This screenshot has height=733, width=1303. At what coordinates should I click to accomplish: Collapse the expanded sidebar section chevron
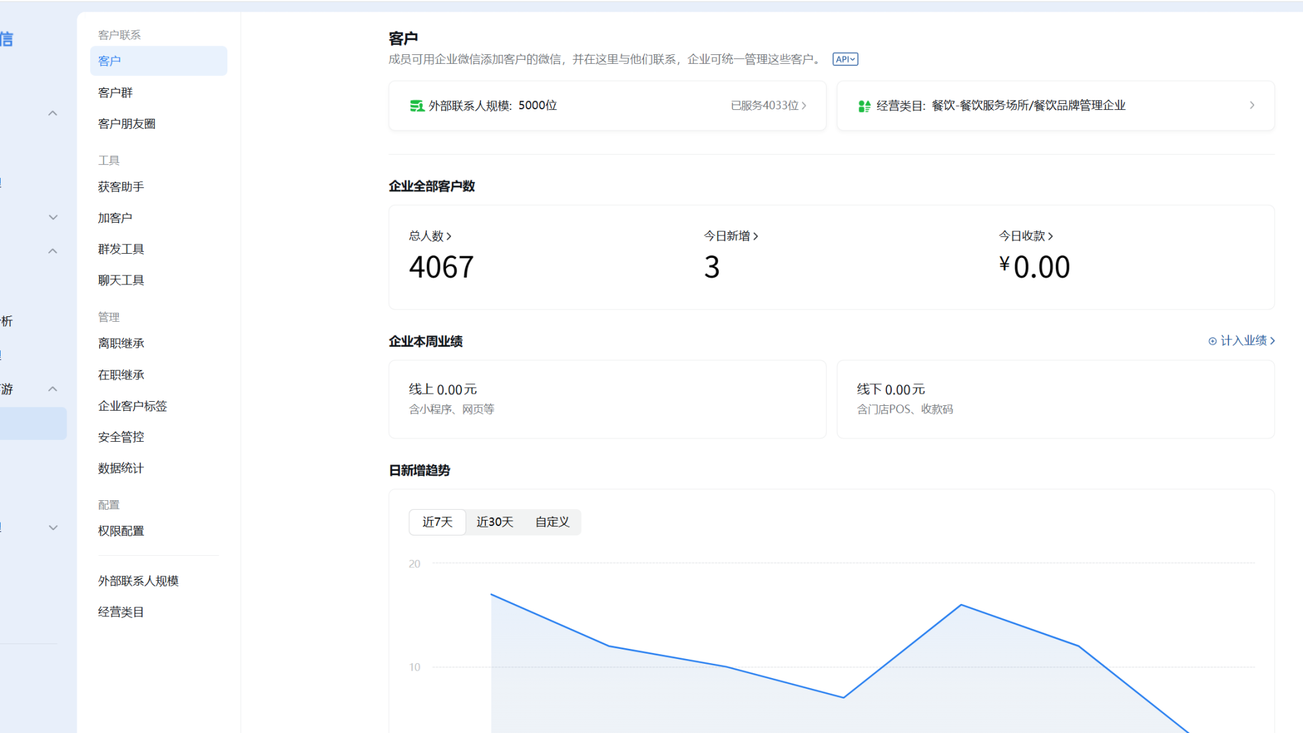pyautogui.click(x=52, y=113)
